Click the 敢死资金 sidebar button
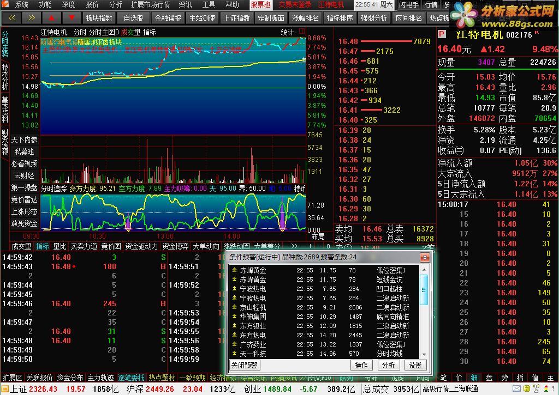This screenshot has height=395, width=559. pos(24,223)
